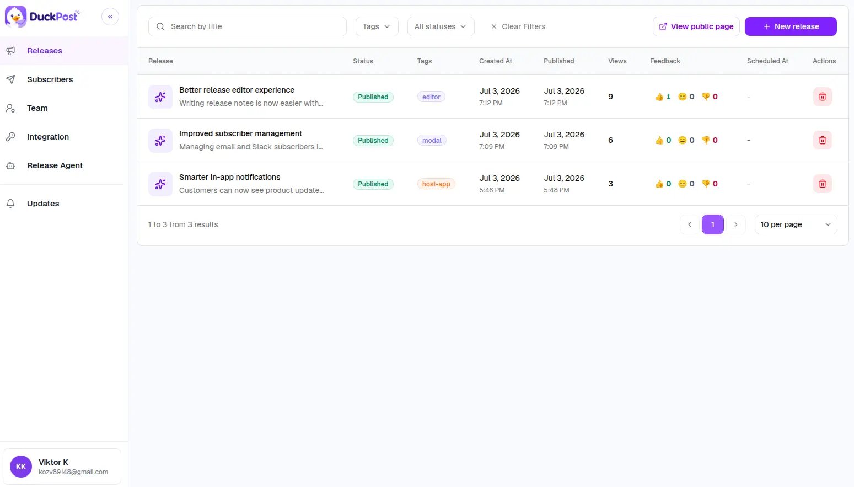
Task: Open the Tags filter dropdown
Action: 377,26
